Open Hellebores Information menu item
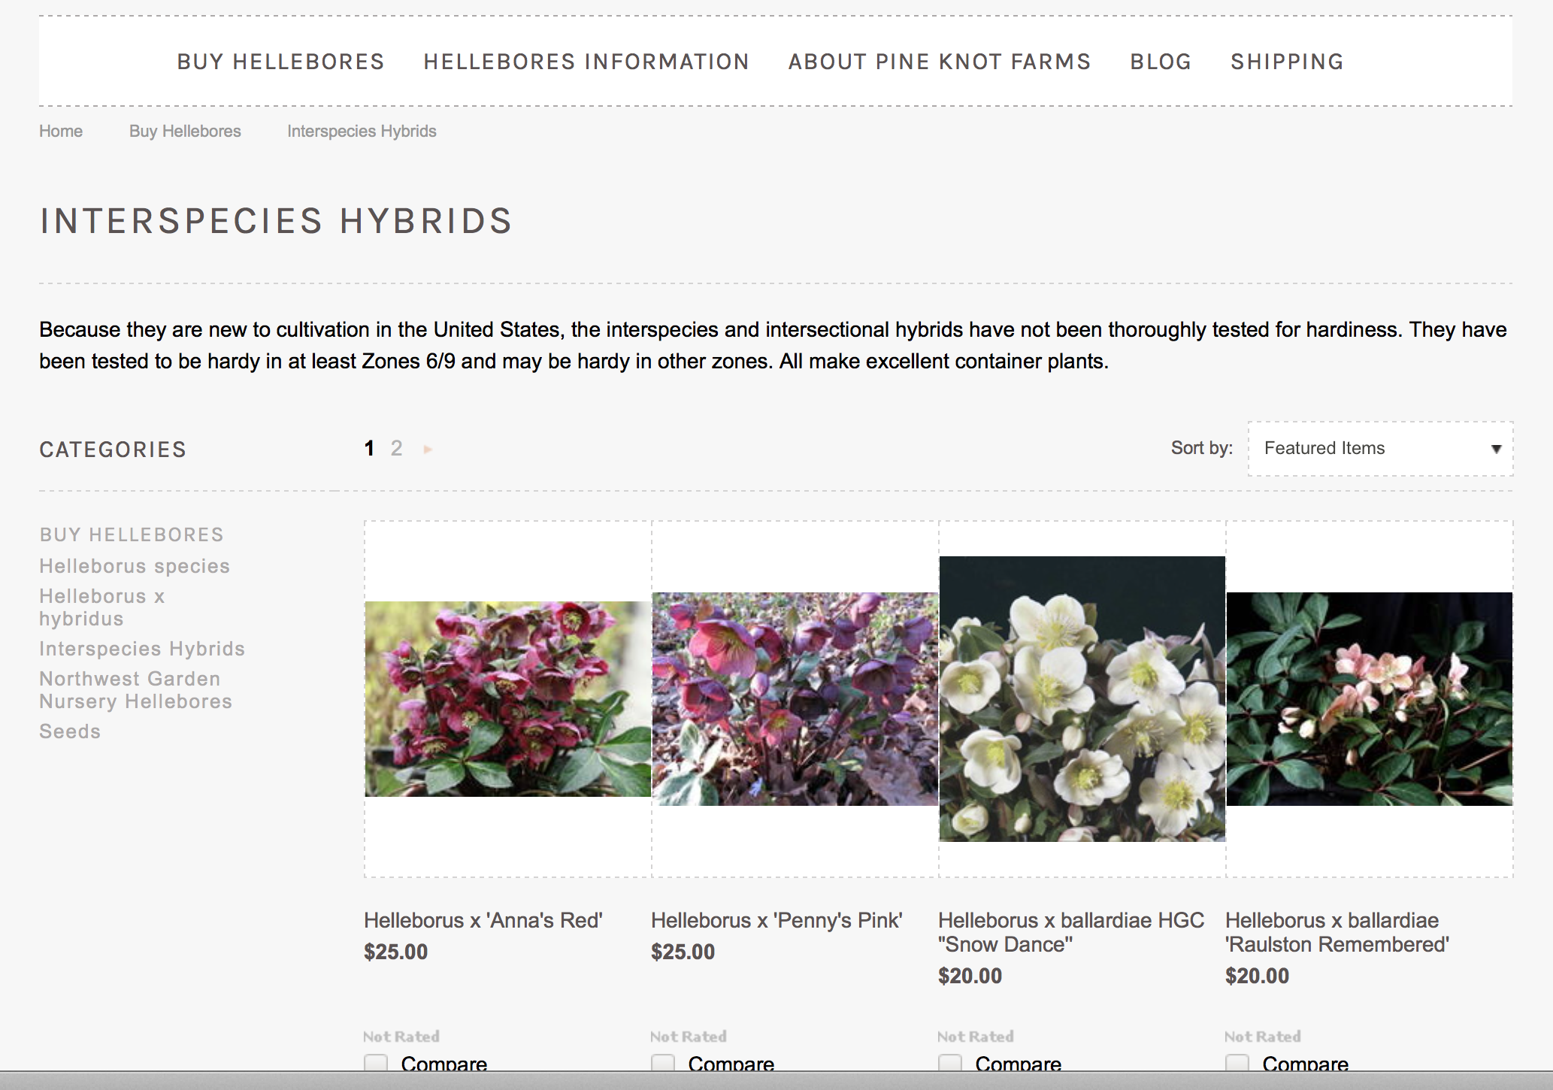Image resolution: width=1553 pixels, height=1090 pixels. coord(586,62)
